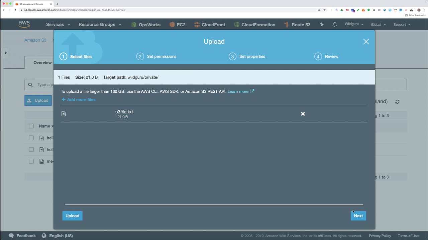Switch to the Overview tab behind dialog
Image resolution: width=428 pixels, height=240 pixels.
coord(42,63)
